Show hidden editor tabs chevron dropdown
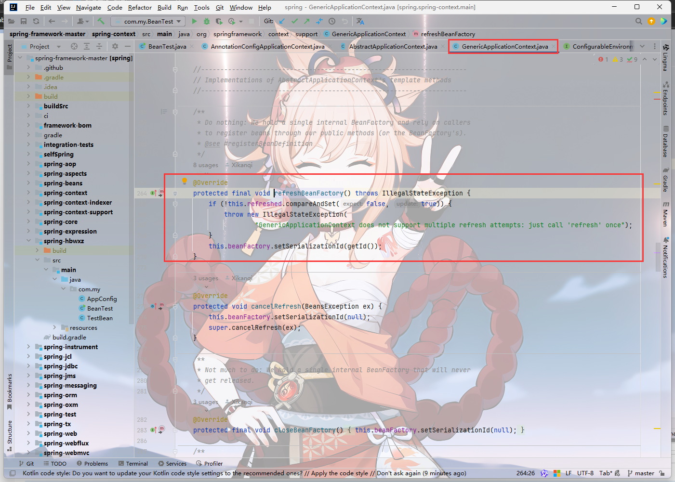 click(642, 46)
